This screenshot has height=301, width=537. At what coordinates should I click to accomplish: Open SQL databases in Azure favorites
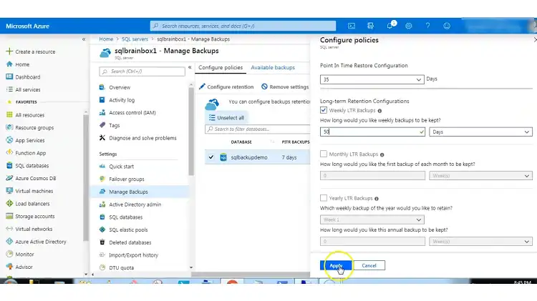pyautogui.click(x=27, y=166)
